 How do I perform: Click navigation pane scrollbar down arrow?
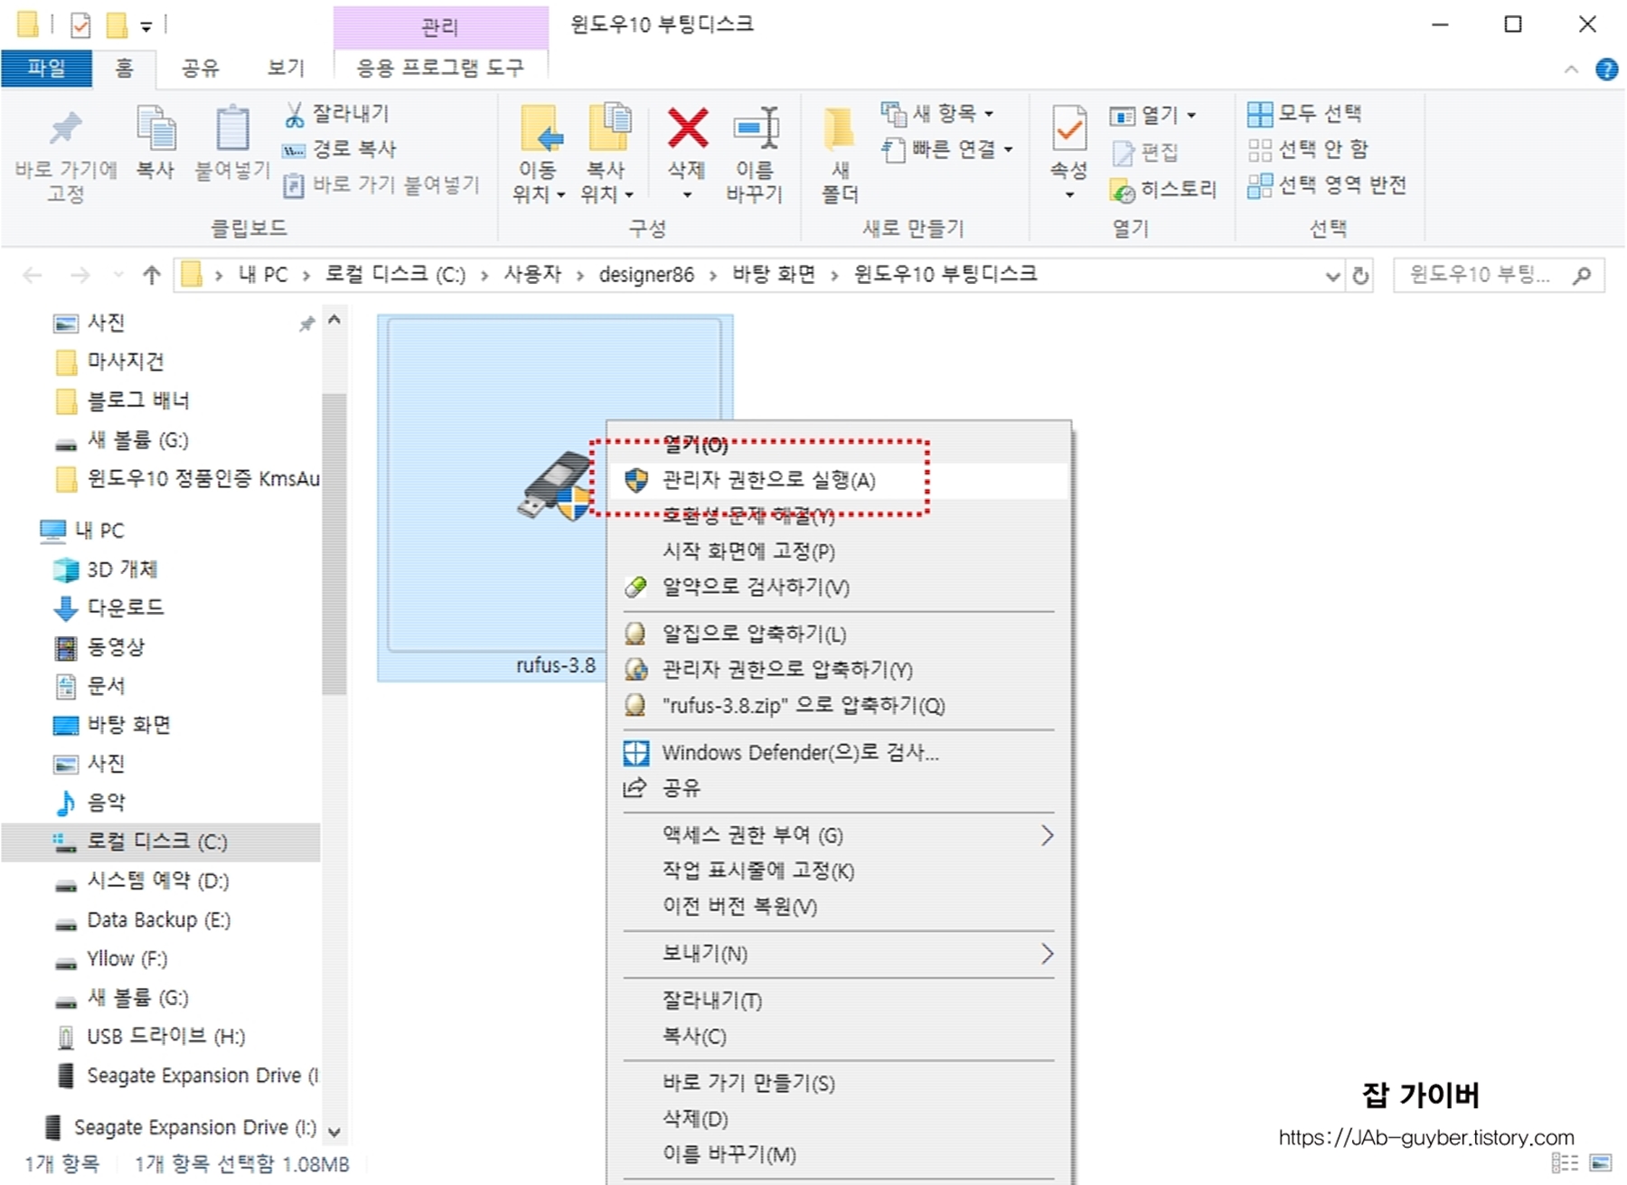click(x=334, y=1132)
